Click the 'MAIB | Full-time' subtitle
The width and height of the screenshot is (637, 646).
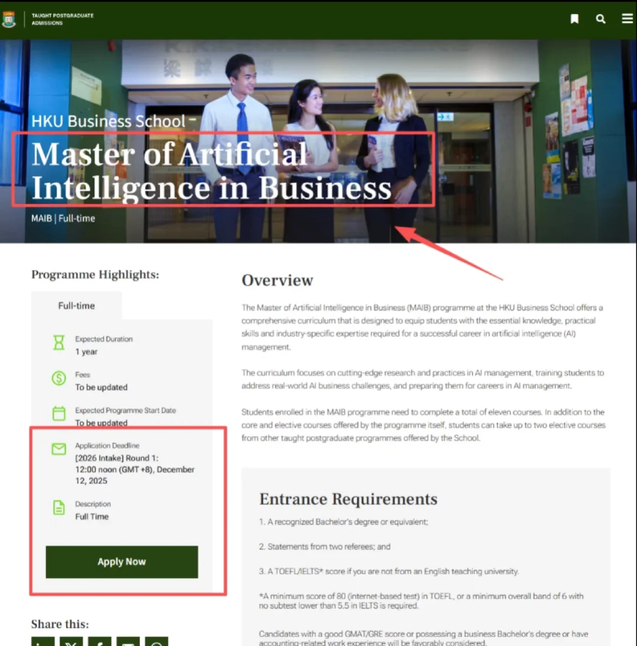pos(63,218)
